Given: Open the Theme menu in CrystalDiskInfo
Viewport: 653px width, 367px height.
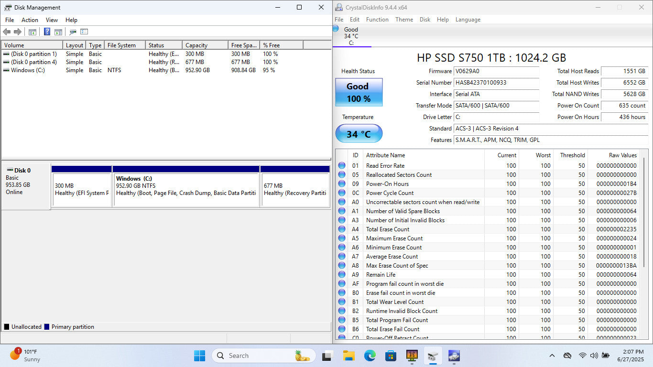Looking at the screenshot, I should 404,20.
